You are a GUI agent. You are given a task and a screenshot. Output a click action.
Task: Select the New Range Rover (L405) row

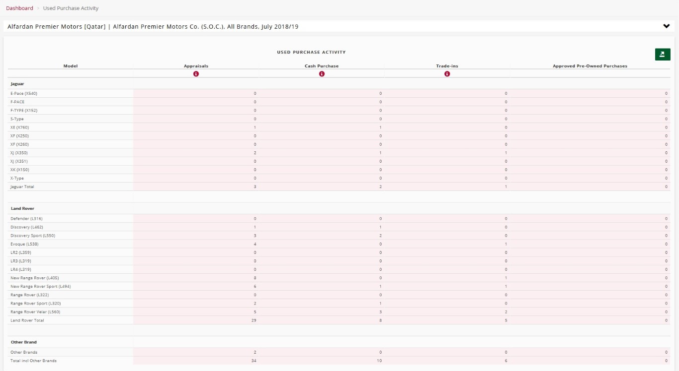[x=34, y=278]
